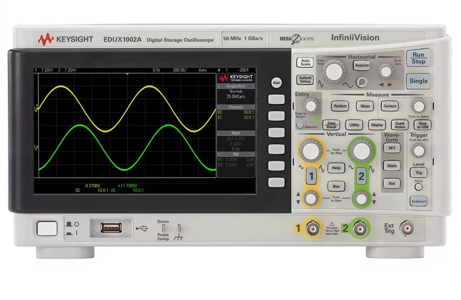Toggle the FFT waveform button
Image resolution: width=461 pixels, height=300 pixels.
(391, 148)
